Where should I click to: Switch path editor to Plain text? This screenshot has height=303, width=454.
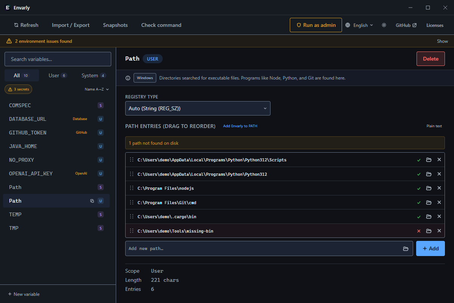coord(434,126)
